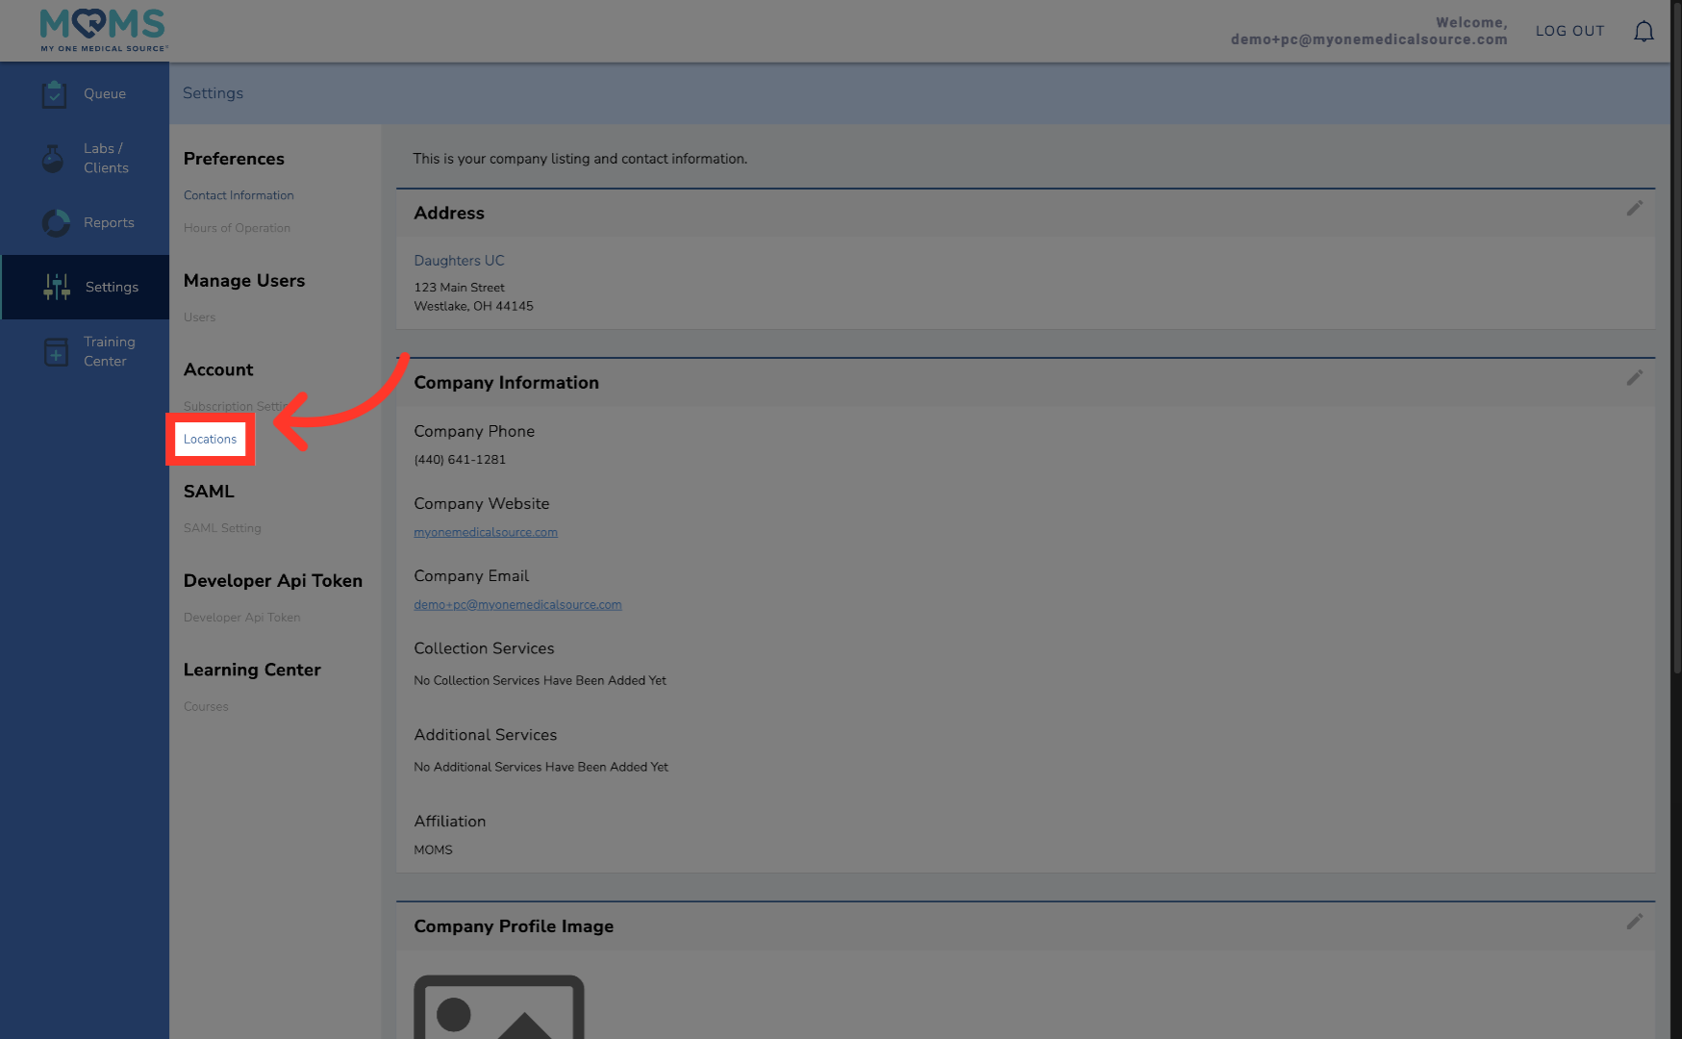Open Locations under Account
The width and height of the screenshot is (1682, 1039).
click(x=210, y=440)
